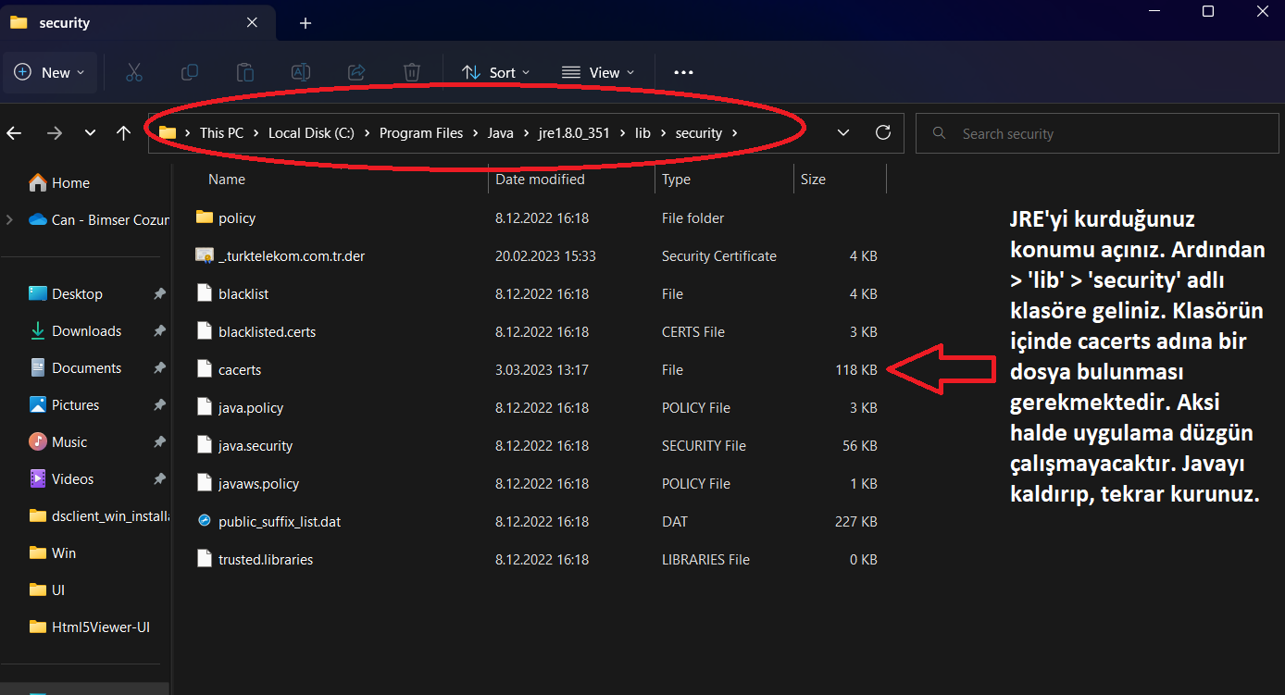Screen dimensions: 1285x695
Task: Select 'jre1.8.0_351' in breadcrumb
Action: click(574, 133)
